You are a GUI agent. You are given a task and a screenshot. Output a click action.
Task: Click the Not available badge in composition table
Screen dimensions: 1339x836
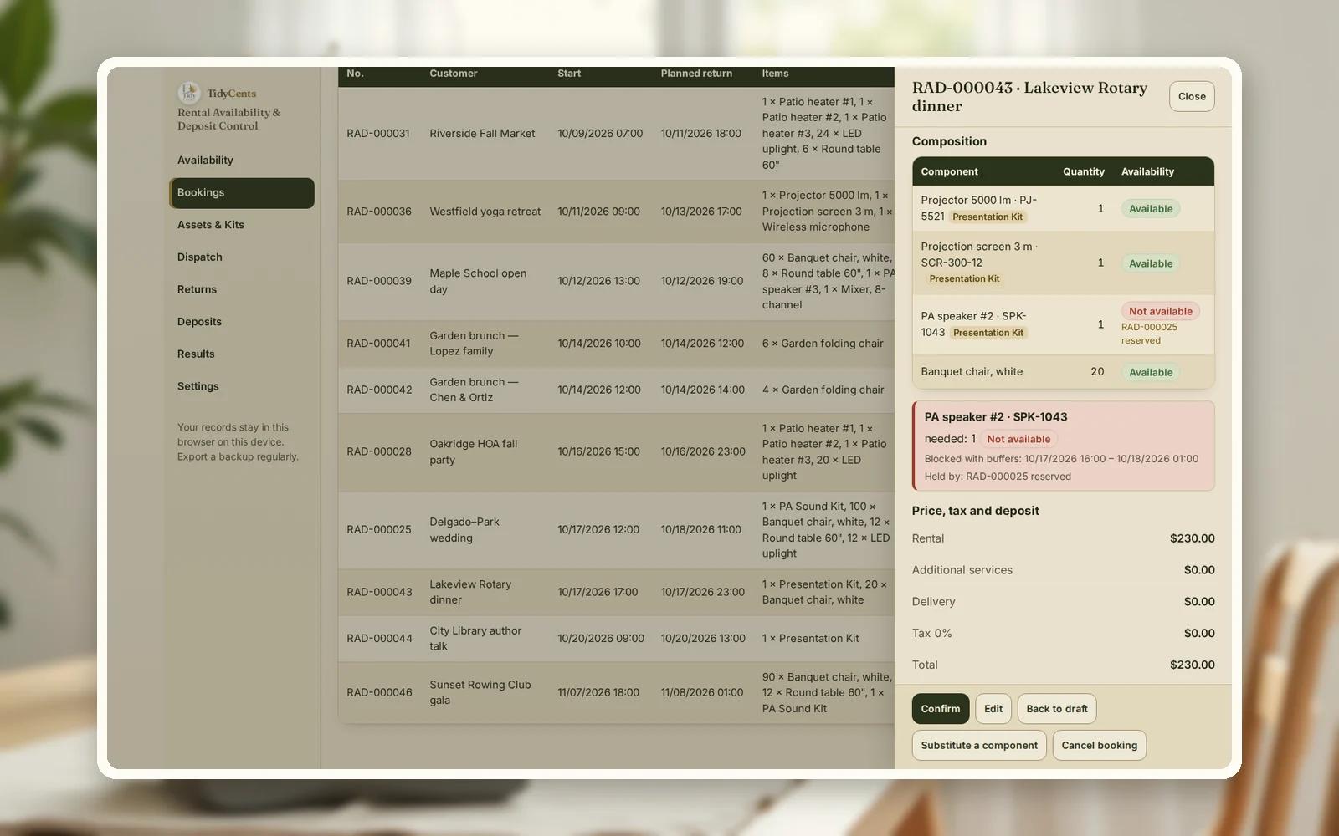[1160, 311]
